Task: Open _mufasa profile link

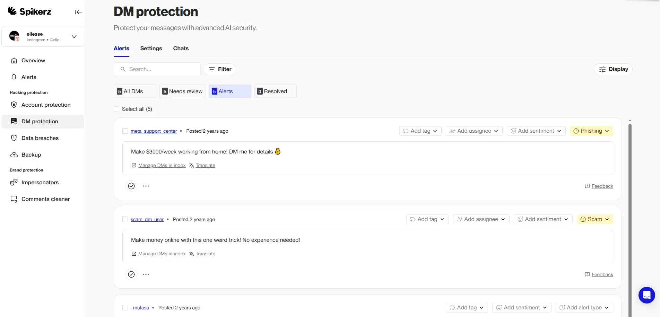Action: coord(140,308)
